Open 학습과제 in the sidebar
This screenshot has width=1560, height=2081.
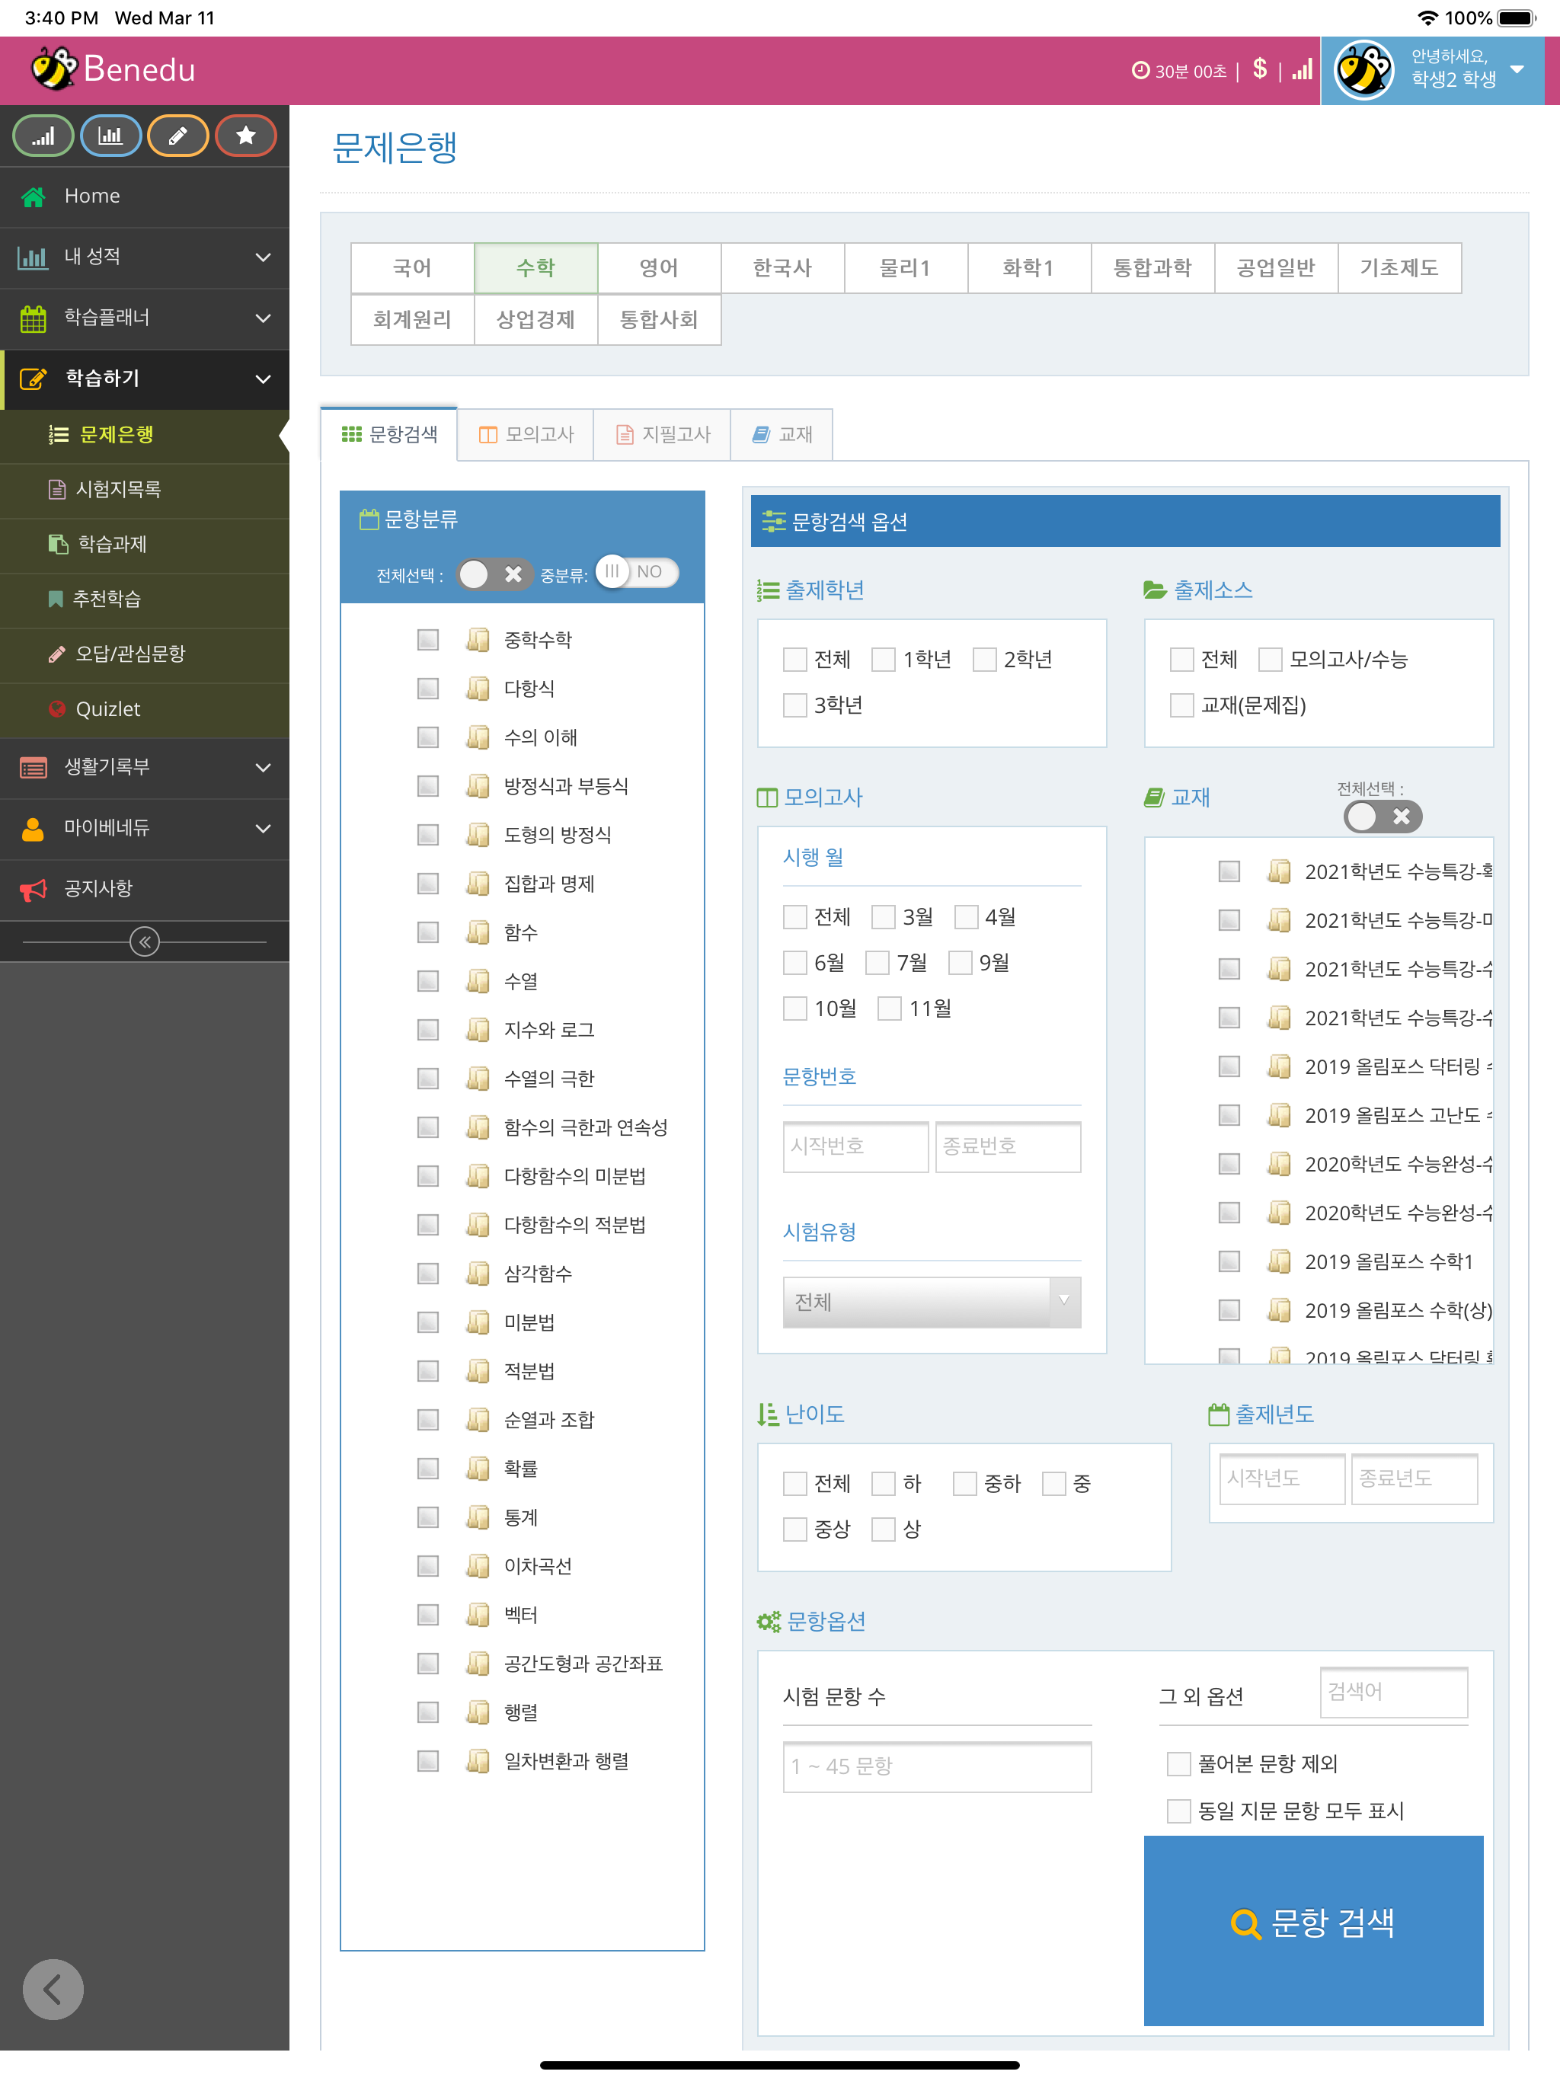[145, 544]
